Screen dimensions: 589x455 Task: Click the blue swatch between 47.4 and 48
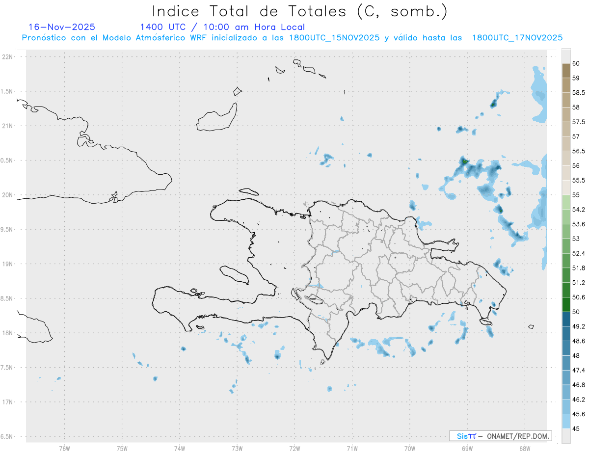coord(566,363)
